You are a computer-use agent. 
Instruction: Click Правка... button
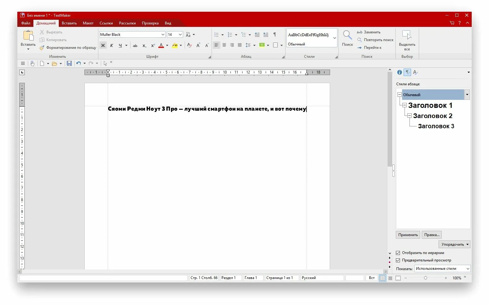[x=432, y=235]
